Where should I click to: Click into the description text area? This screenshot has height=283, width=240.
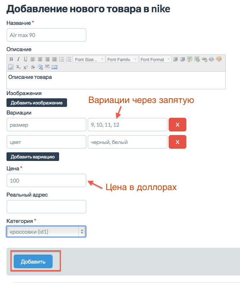pos(116,80)
